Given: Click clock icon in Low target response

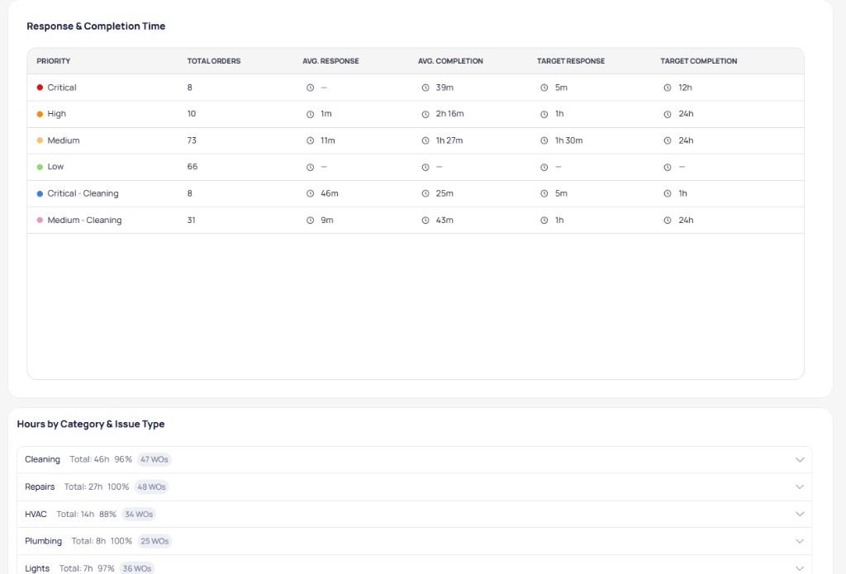Looking at the screenshot, I should coord(544,167).
